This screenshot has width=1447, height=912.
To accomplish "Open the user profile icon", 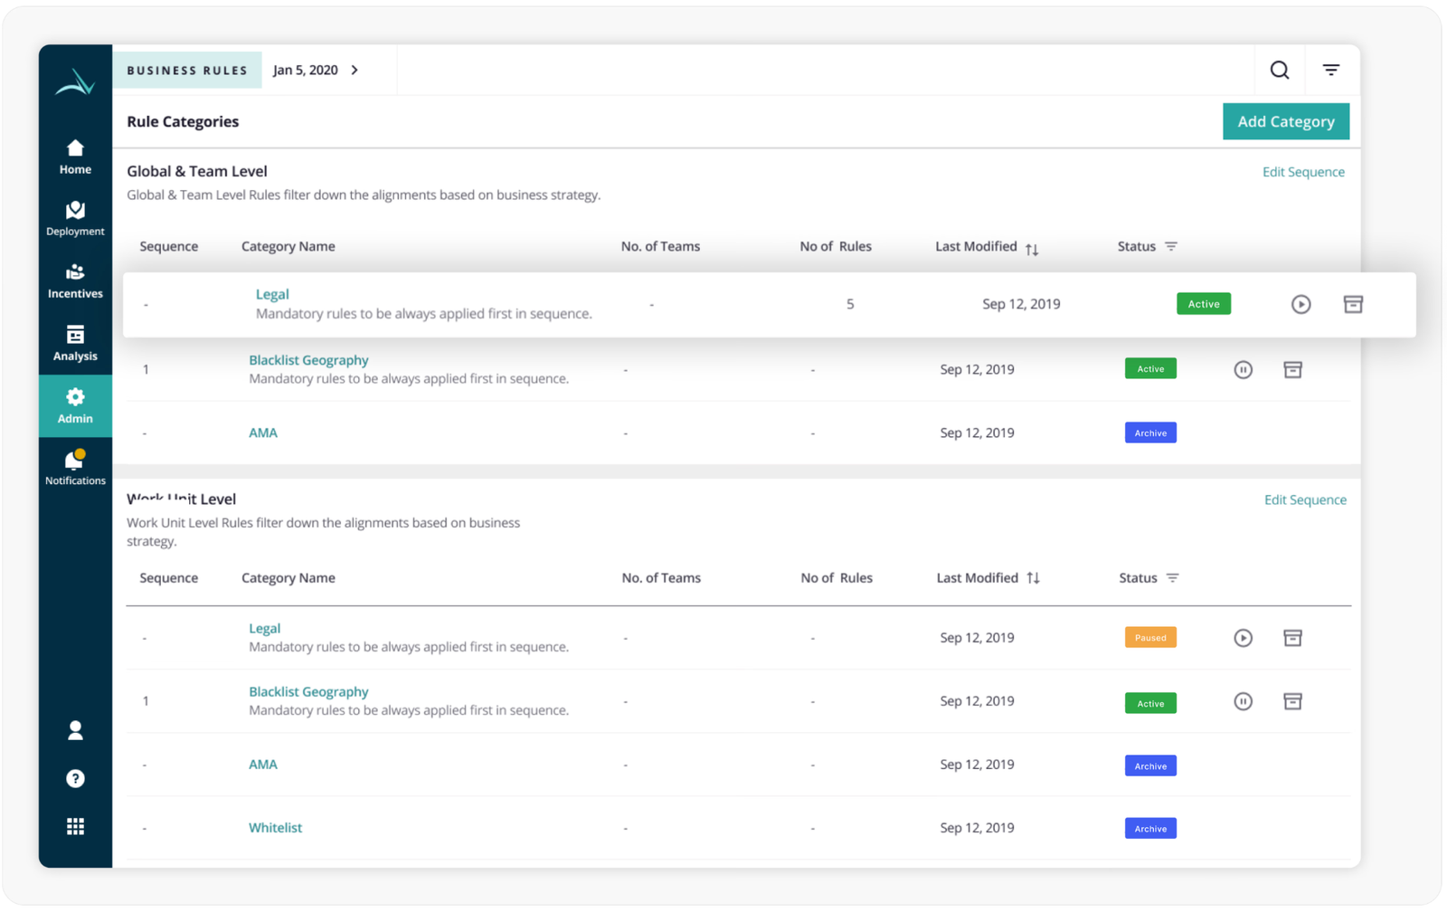I will coord(75,730).
